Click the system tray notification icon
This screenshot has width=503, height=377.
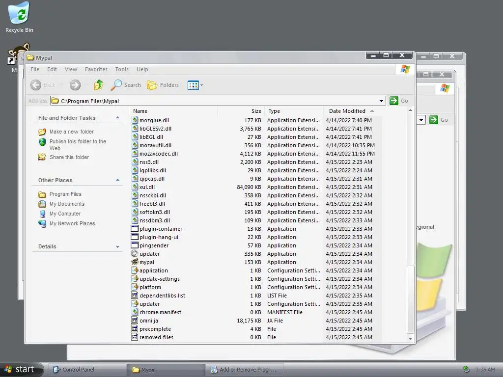click(466, 370)
